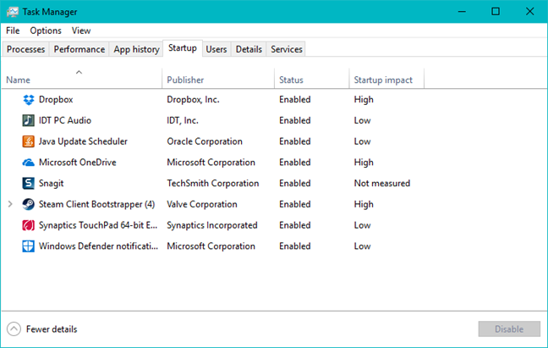The width and height of the screenshot is (548, 348).
Task: Click the Snagit name text
Action: 52,183
